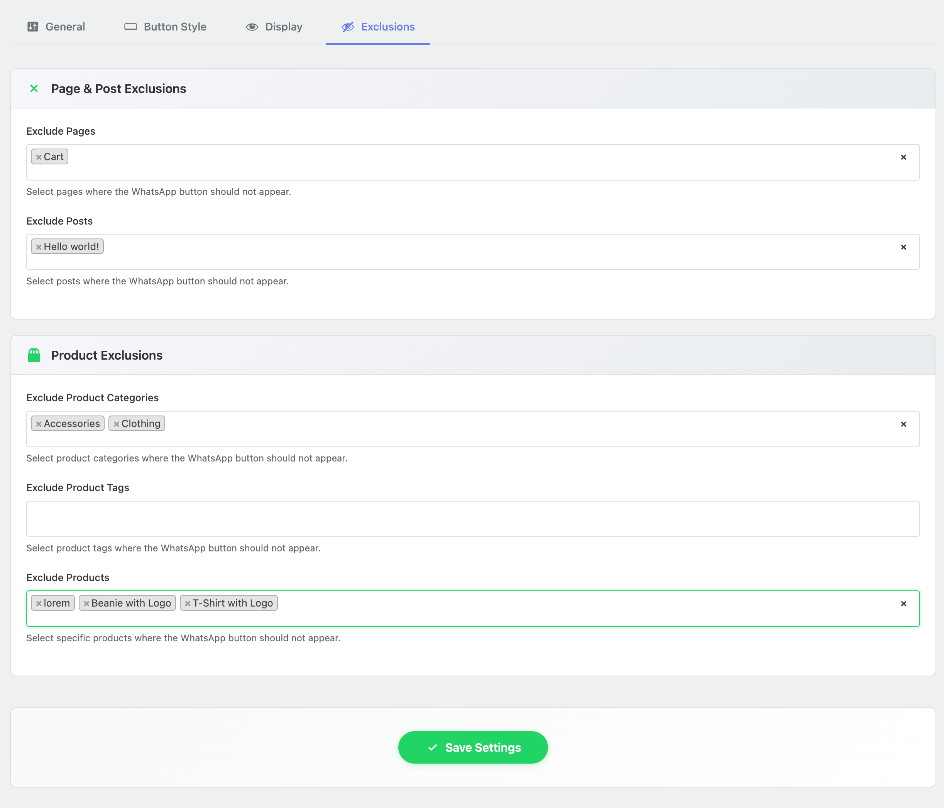
Task: Click the Save Settings button
Action: (x=472, y=747)
